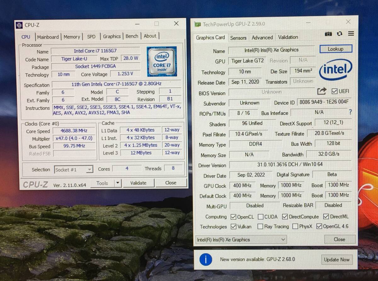
Task: Click the Intel Core i7 badge logo
Action: pyautogui.click(x=161, y=61)
